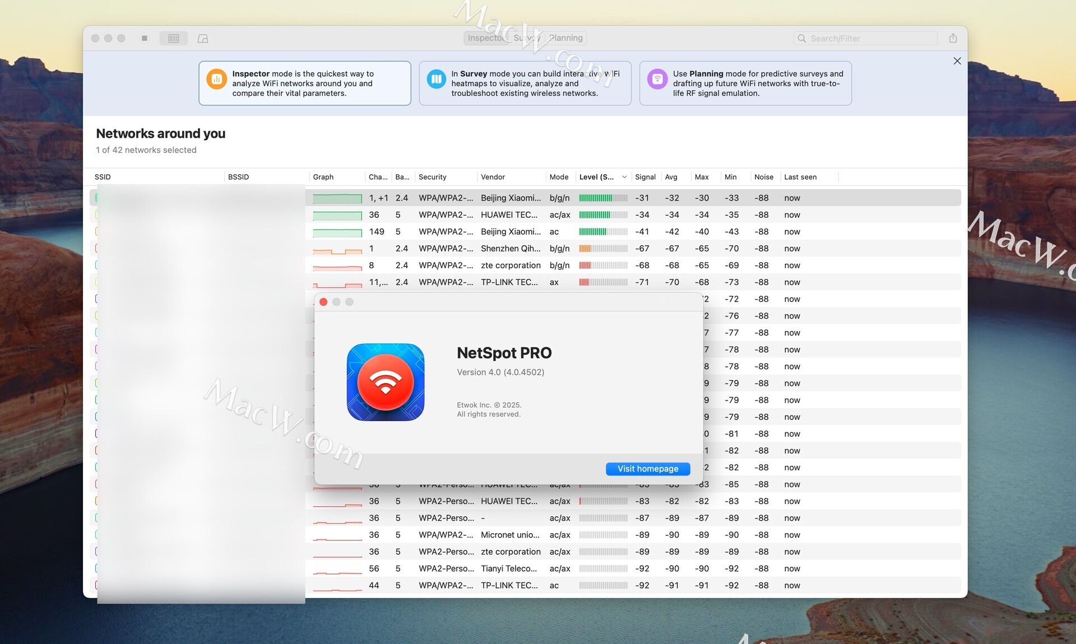Click the green signal graph of channel 36 row
1076x644 pixels.
pos(337,215)
